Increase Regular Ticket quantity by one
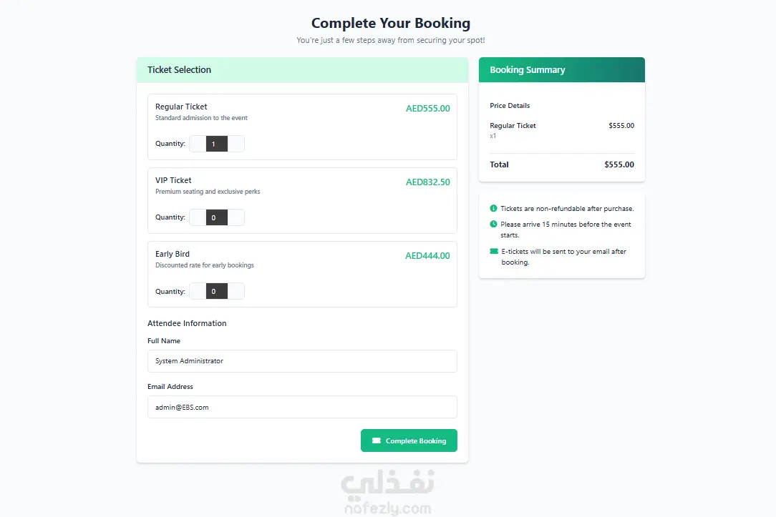This screenshot has height=517, width=776. coord(236,144)
